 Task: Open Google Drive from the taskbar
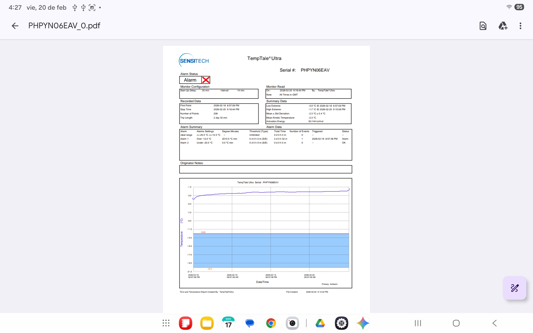click(320, 323)
